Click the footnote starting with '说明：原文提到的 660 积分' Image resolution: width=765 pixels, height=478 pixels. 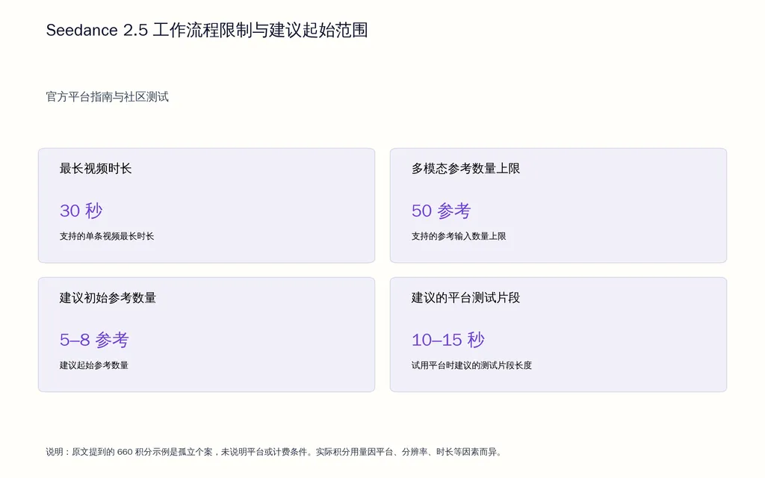click(273, 452)
